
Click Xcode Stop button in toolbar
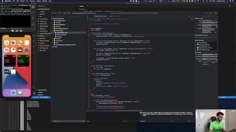[69, 13]
